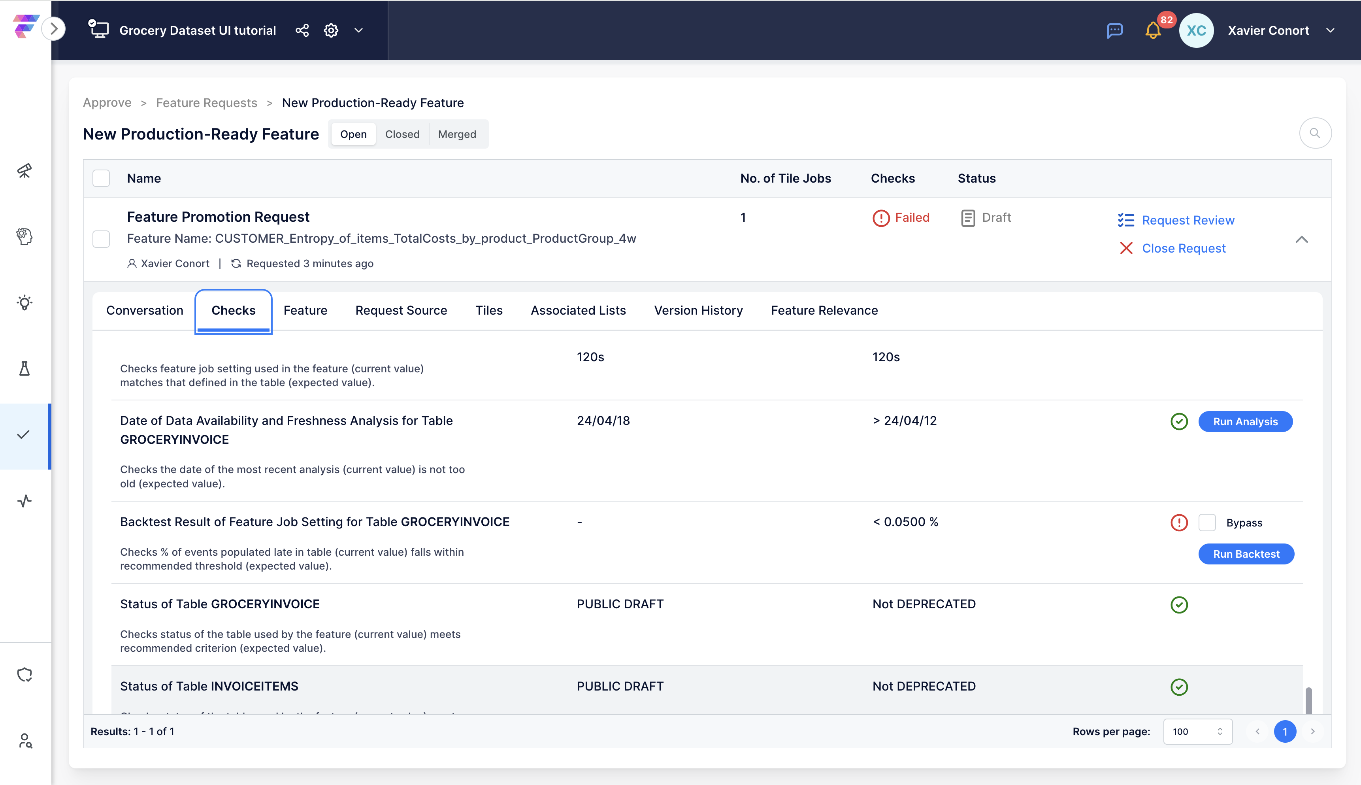Click the Name column header

144,178
